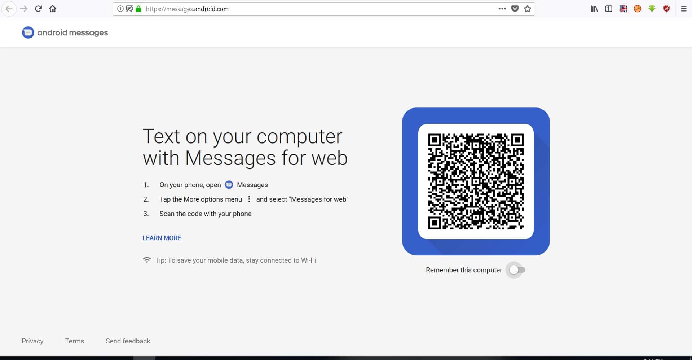This screenshot has width=692, height=360.
Task: Bookmark this page with the star
Action: [528, 9]
